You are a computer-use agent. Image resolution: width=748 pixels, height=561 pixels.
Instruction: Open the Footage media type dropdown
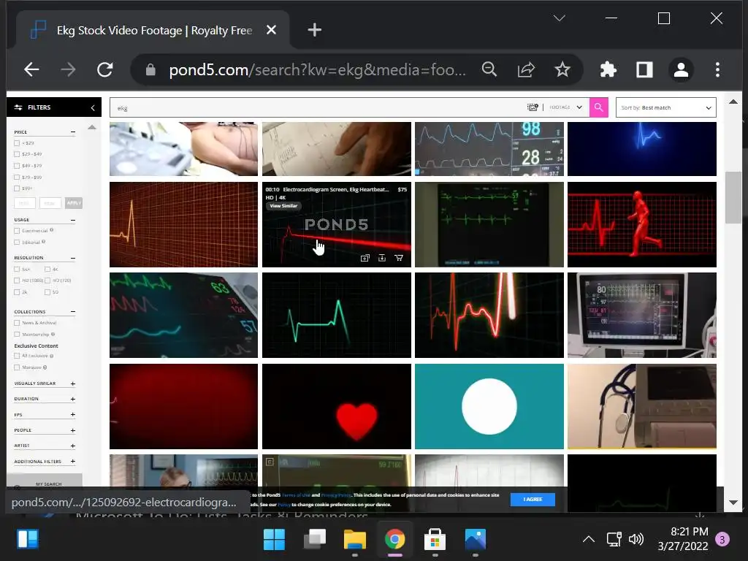tap(566, 107)
